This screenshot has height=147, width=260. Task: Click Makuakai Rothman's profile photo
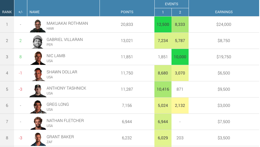(x=38, y=26)
